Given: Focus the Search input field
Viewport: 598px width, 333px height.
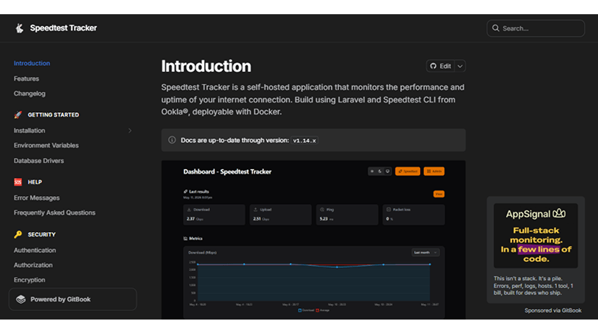Looking at the screenshot, I should coord(535,28).
